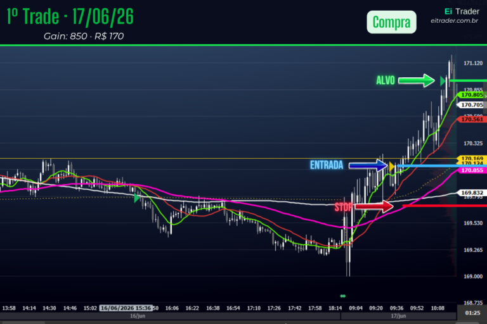Click the 170.325 price axis label
Image resolution: width=487 pixels, height=324 pixels.
[x=473, y=144]
